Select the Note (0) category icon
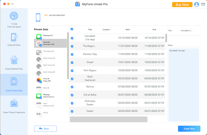Screen dimensions: 207x135 click(x=39, y=89)
